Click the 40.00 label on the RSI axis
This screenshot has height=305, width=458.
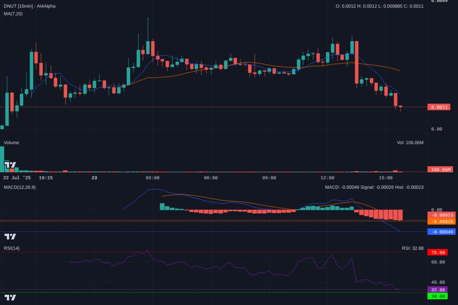pyautogui.click(x=438, y=282)
